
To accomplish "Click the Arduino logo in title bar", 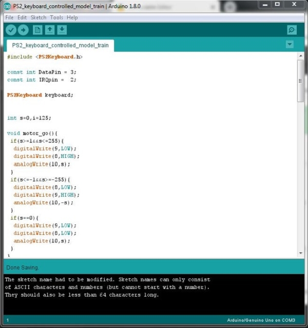I will (7, 6).
